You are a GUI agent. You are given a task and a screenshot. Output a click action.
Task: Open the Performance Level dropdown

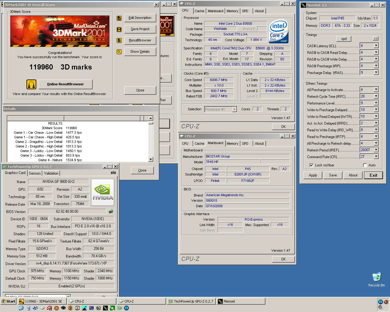tap(376, 103)
